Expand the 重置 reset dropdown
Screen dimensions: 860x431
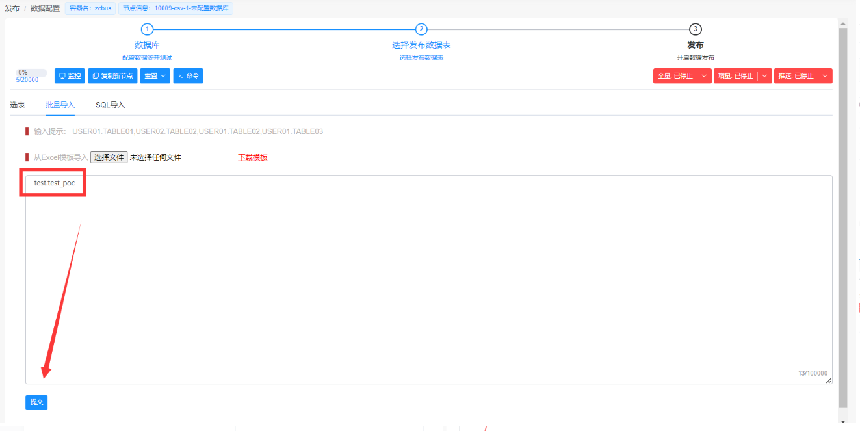pyautogui.click(x=155, y=76)
